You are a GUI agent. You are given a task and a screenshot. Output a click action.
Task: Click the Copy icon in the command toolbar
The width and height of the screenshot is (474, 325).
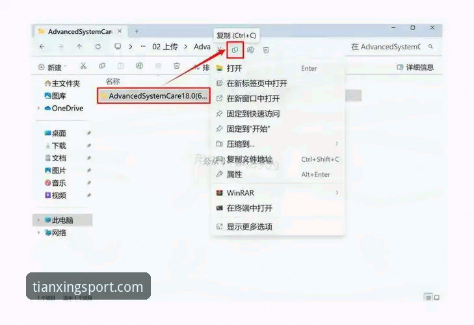[x=102, y=66]
